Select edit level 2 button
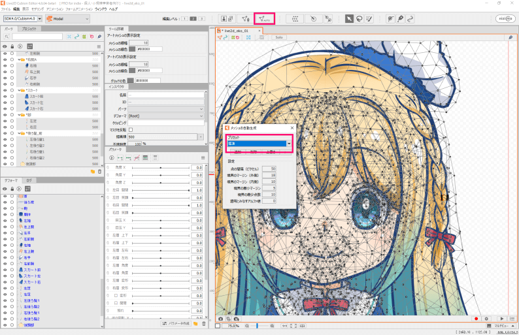The image size is (519, 335). [193, 19]
